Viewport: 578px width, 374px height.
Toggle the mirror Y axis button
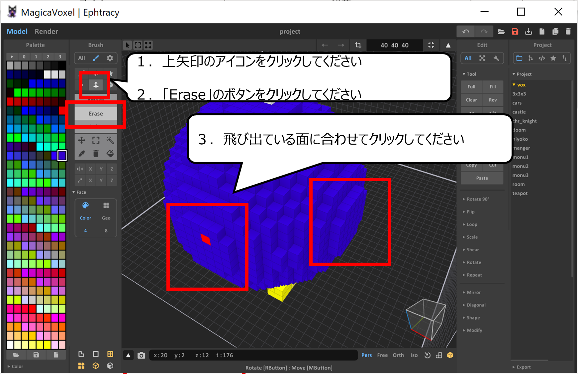101,169
